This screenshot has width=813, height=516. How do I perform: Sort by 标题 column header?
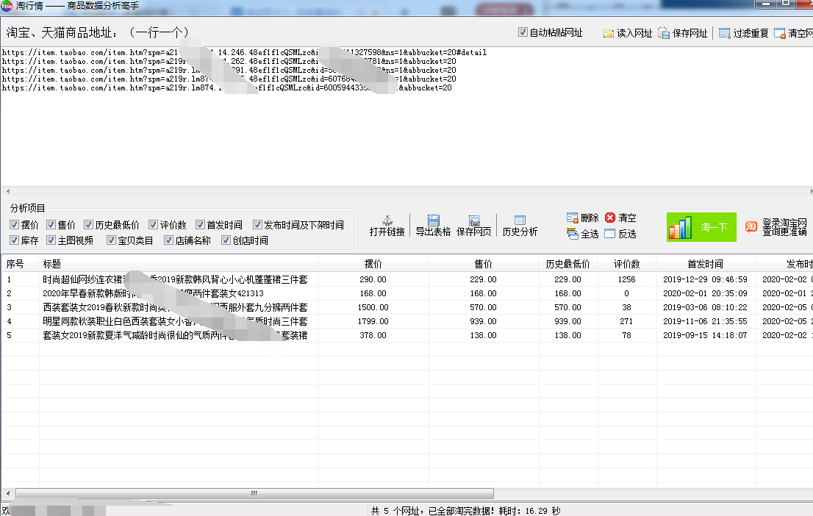179,264
